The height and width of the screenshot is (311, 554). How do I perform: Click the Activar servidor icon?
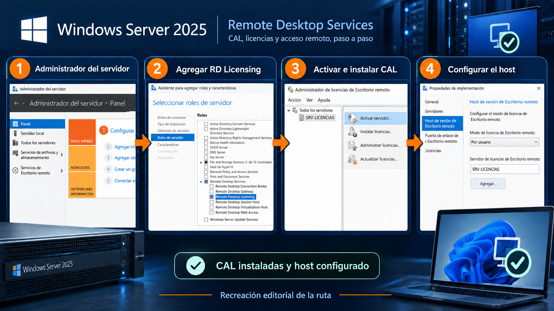[x=352, y=118]
